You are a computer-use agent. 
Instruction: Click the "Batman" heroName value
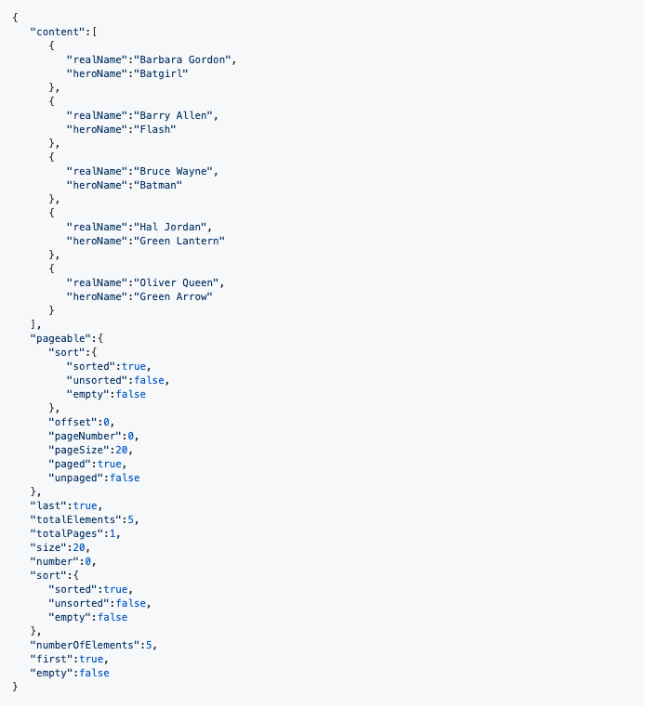[x=158, y=185]
